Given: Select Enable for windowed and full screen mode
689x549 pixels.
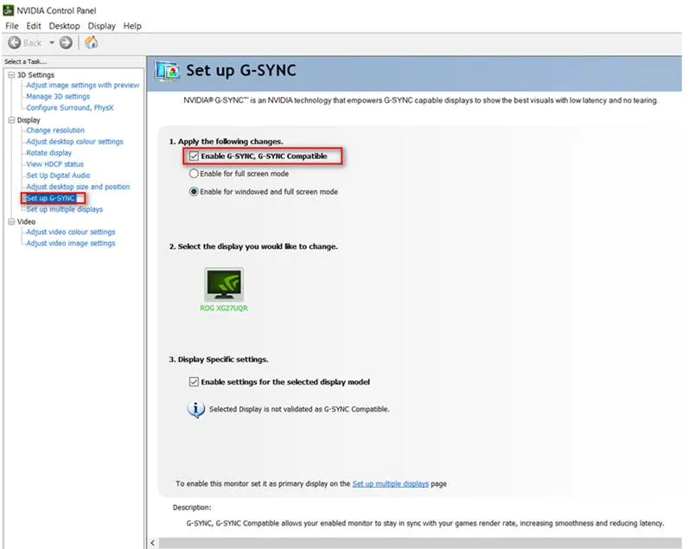Looking at the screenshot, I should click(x=194, y=192).
